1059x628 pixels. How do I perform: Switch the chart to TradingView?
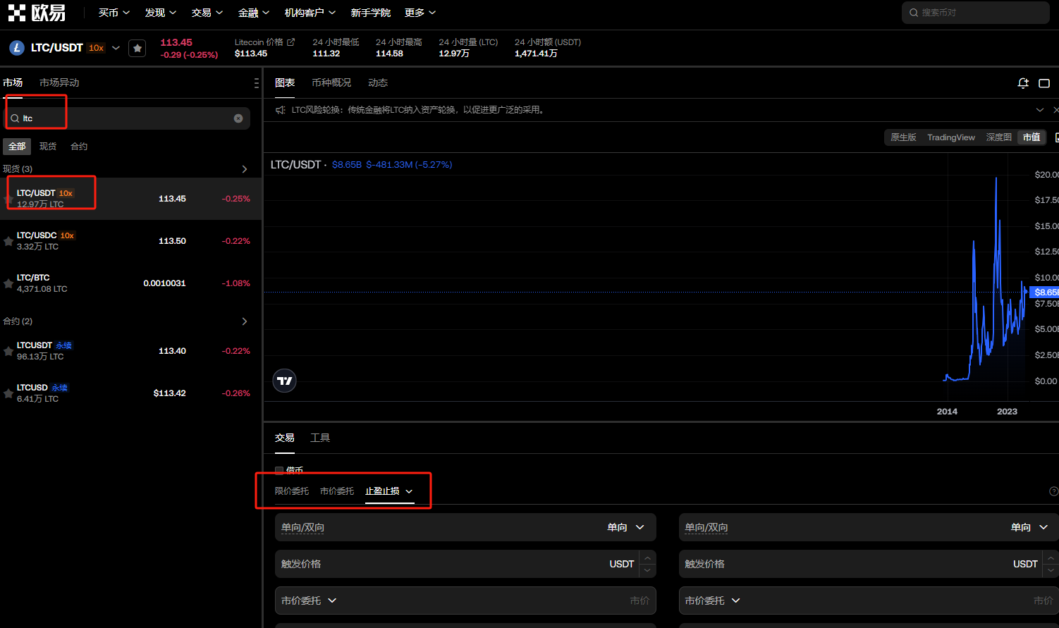point(951,137)
